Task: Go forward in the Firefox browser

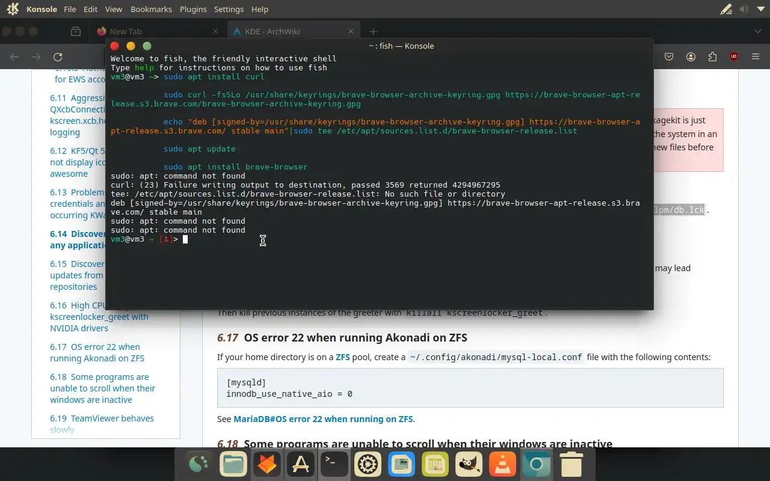Action: click(36, 57)
